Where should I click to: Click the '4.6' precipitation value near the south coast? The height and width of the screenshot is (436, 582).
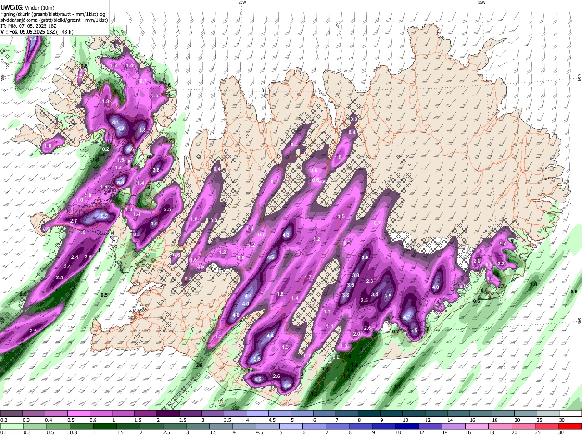(287, 386)
